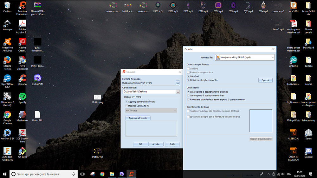Click Chrome icon in the taskbar
The width and height of the screenshot is (317, 178).
102,174
